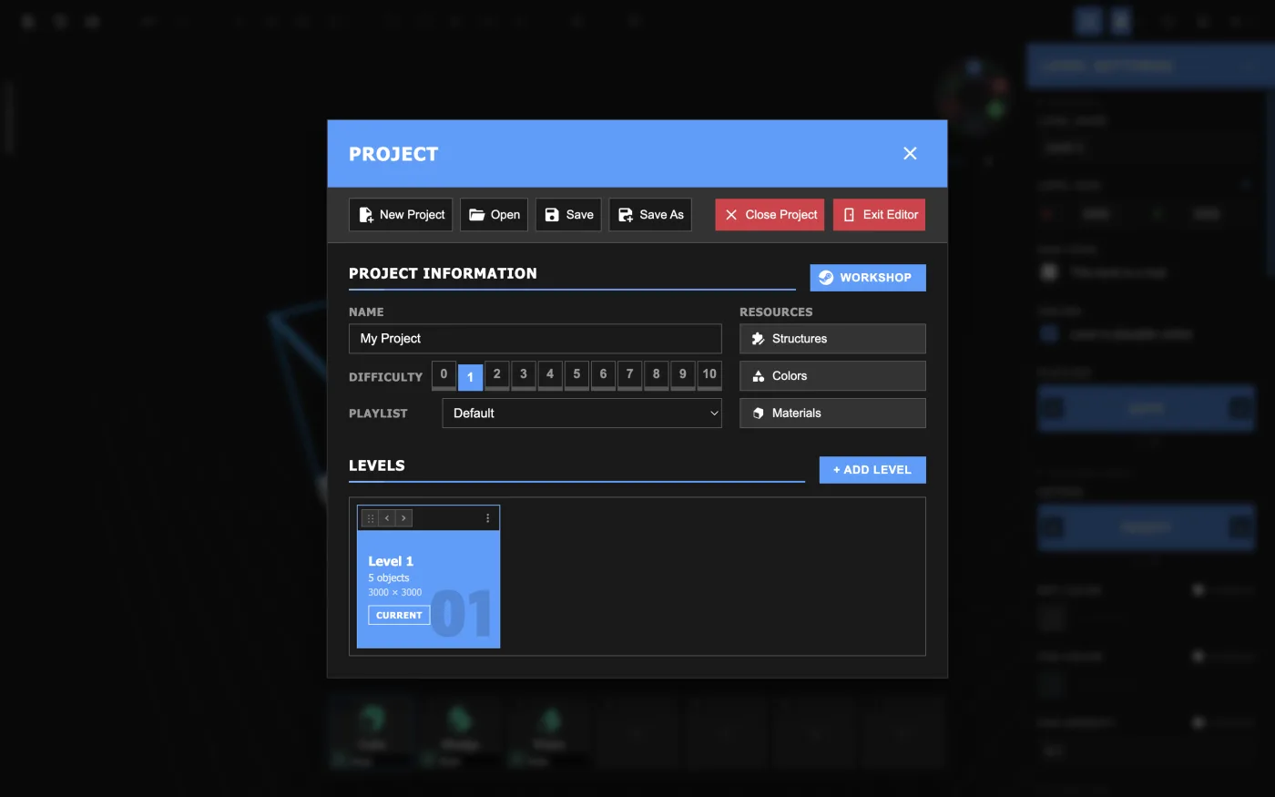Open the Structures resources
This screenshot has height=797, width=1275.
[832, 339]
